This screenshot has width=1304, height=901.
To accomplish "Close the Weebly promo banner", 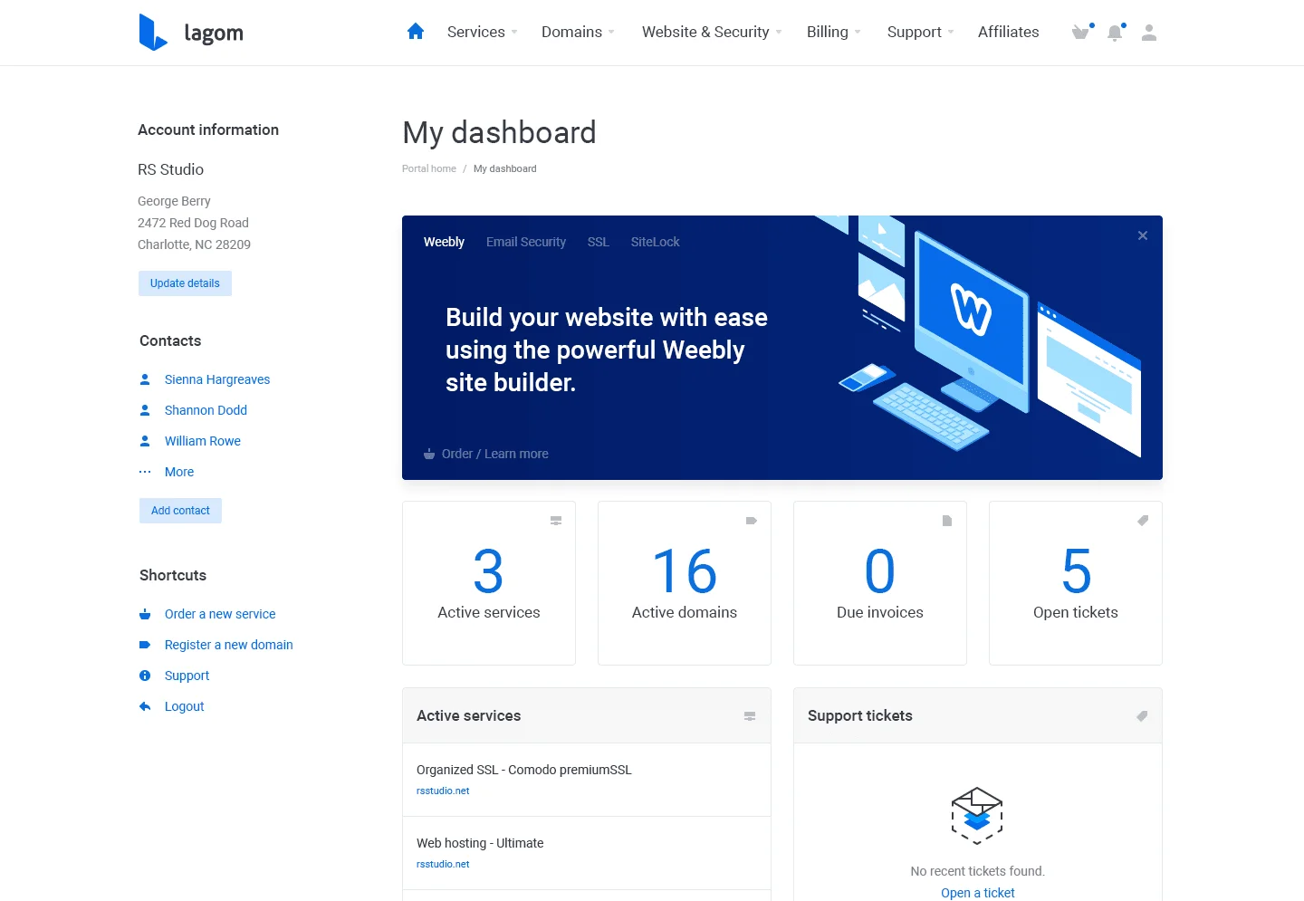I will 1143,235.
